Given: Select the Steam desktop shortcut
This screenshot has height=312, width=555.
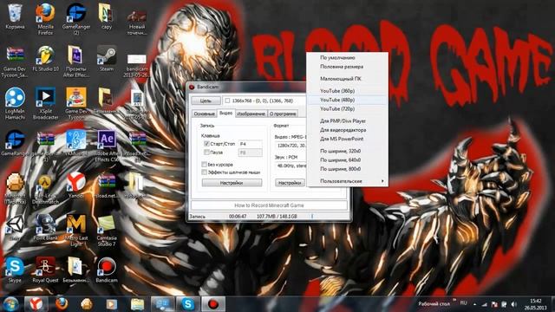Looking at the screenshot, I should point(107,59).
